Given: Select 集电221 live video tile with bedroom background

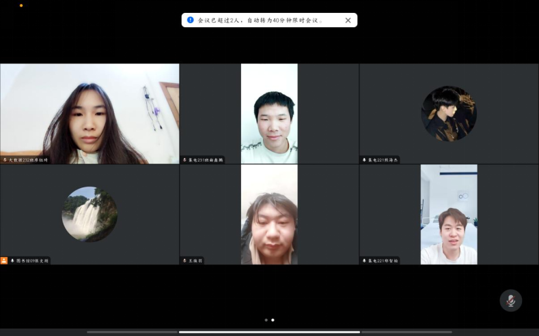Looking at the screenshot, I should [x=449, y=214].
